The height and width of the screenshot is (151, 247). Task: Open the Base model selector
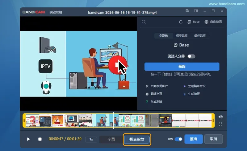[194, 22]
